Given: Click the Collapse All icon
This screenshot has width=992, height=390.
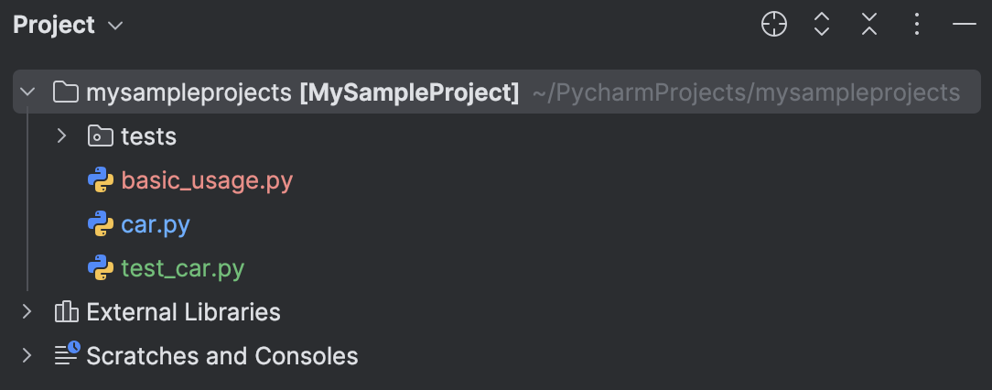Looking at the screenshot, I should [x=869, y=25].
